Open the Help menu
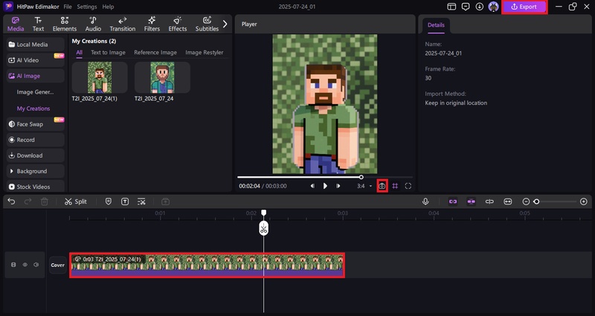 click(108, 7)
